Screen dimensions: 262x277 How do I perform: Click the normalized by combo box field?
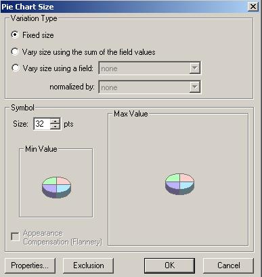coord(150,87)
